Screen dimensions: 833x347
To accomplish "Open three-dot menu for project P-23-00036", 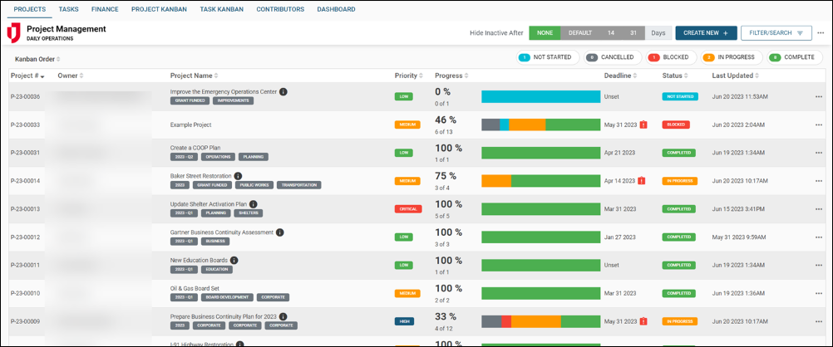I will [819, 96].
